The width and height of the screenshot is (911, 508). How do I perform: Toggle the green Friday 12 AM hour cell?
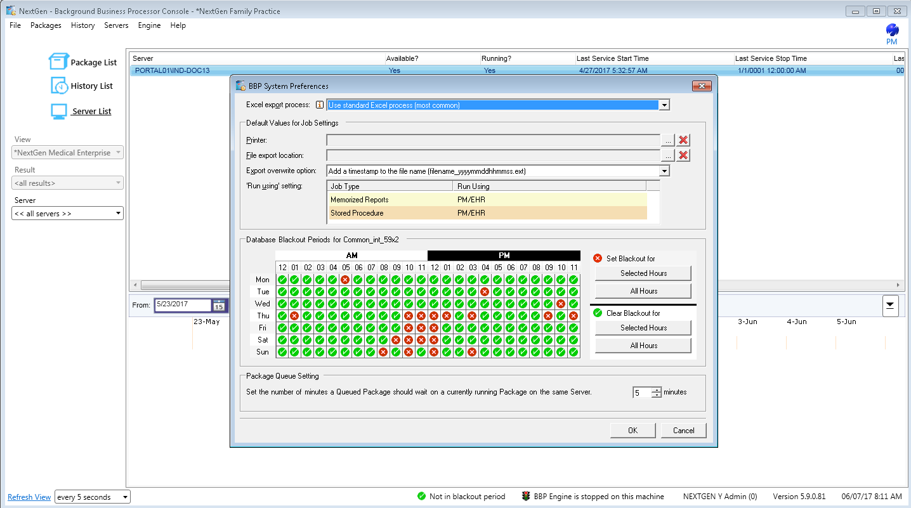tap(282, 328)
